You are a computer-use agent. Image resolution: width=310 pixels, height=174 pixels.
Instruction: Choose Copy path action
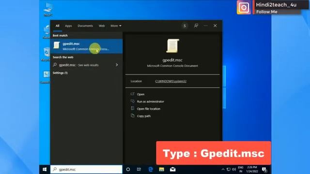[144, 116]
